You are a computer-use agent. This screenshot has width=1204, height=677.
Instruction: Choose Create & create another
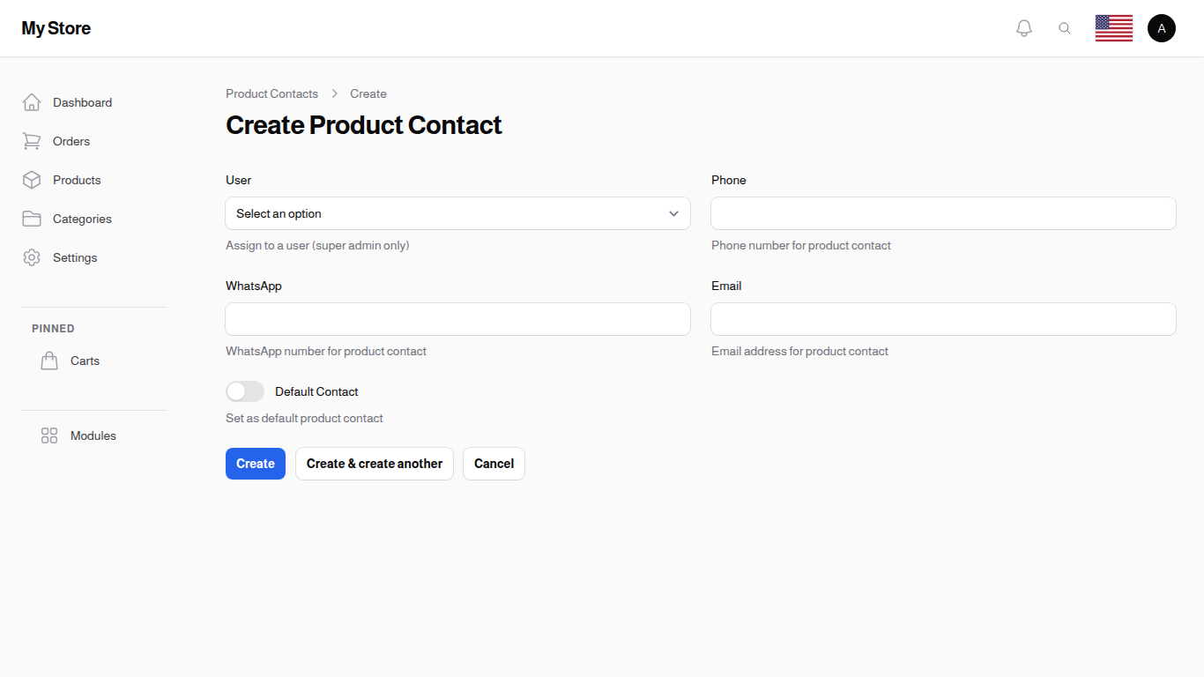374,463
